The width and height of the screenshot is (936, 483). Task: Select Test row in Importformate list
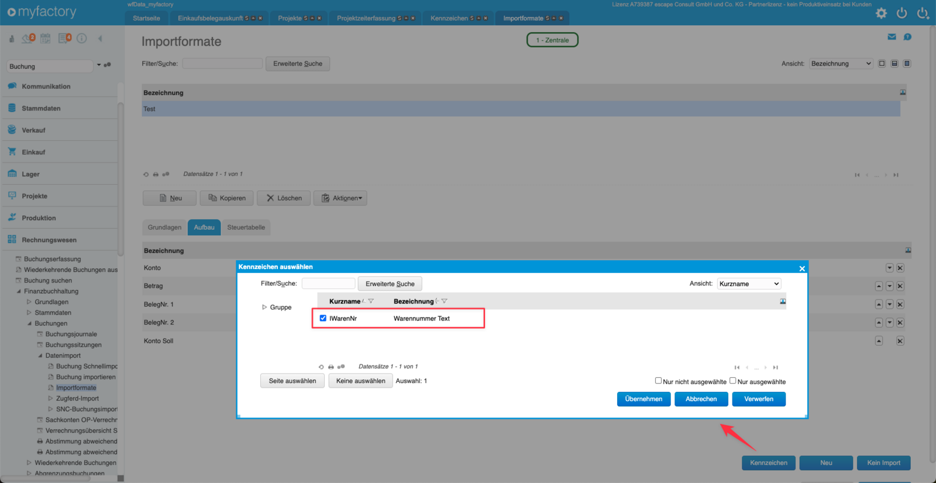[x=521, y=109]
